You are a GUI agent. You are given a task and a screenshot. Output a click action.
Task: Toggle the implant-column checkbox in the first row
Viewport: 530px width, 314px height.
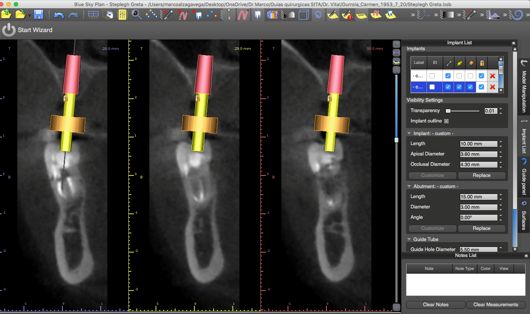pyautogui.click(x=448, y=76)
